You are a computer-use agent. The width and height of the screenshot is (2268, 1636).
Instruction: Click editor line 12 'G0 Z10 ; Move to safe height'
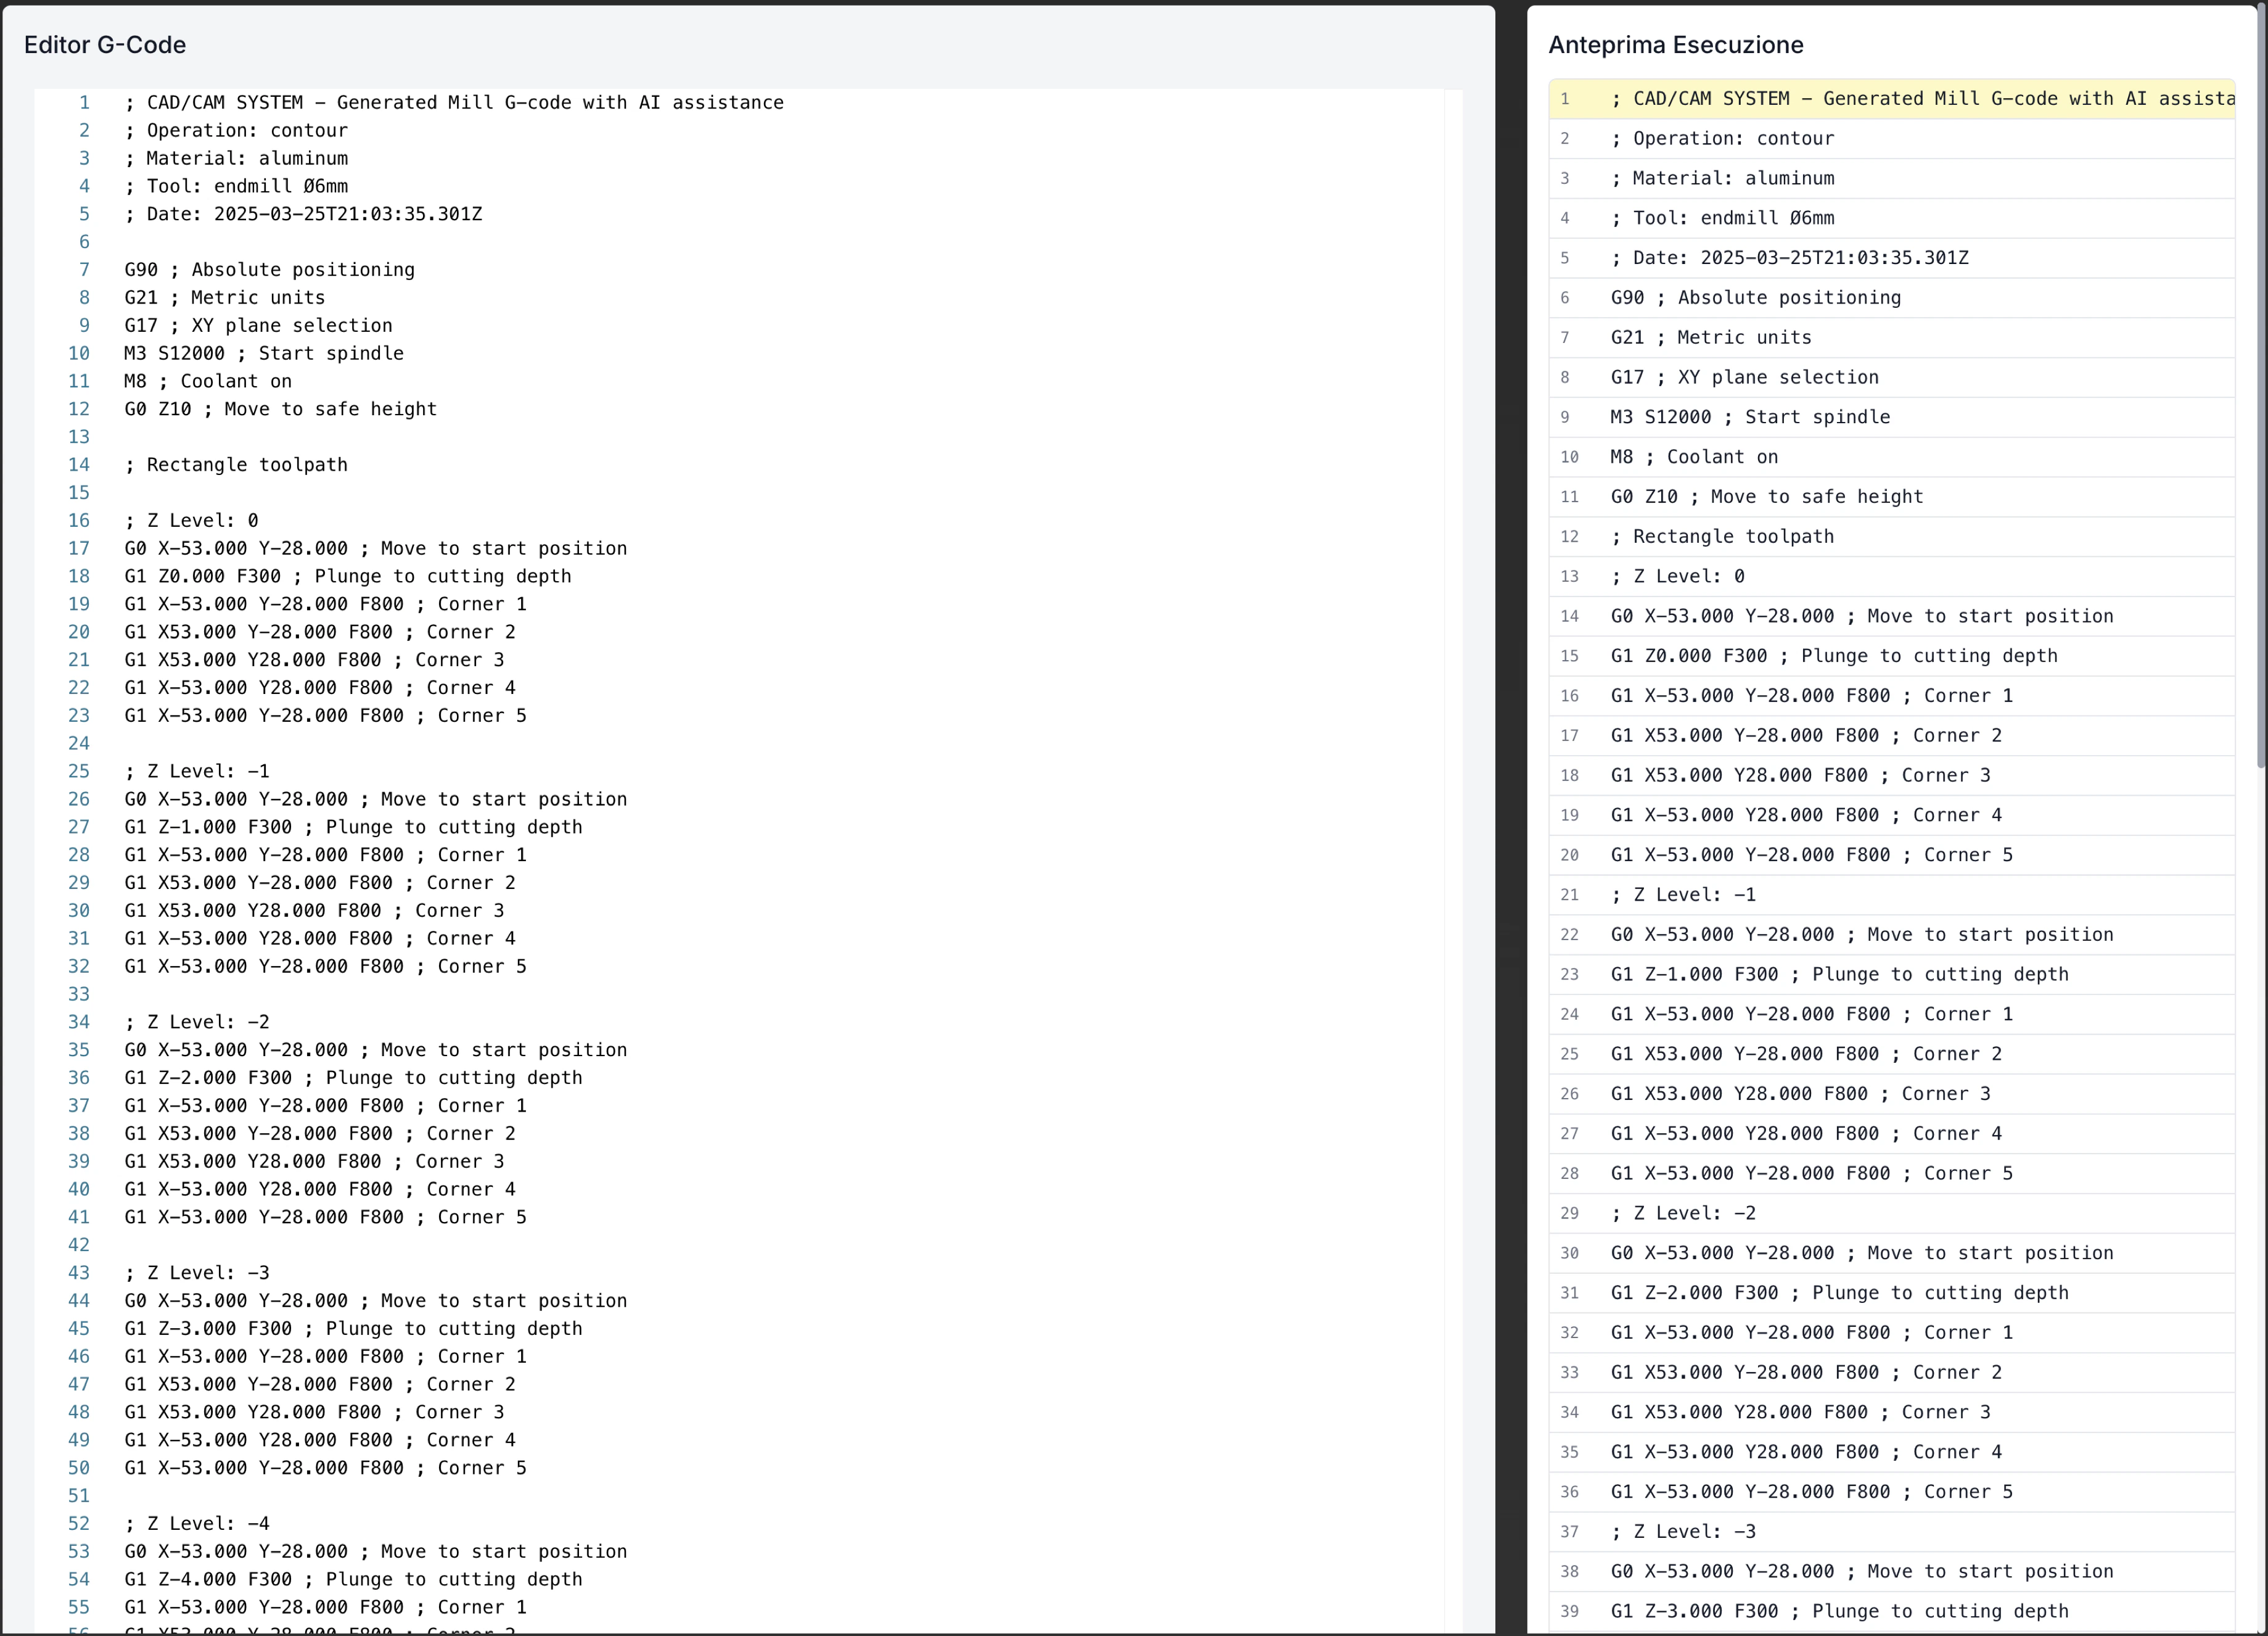(x=280, y=409)
